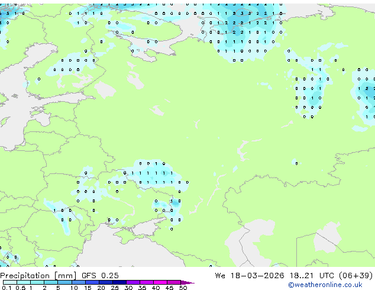Pick the 1–2 mm legend color swatch
This screenshot has height=290, width=375.
pos(37,282)
